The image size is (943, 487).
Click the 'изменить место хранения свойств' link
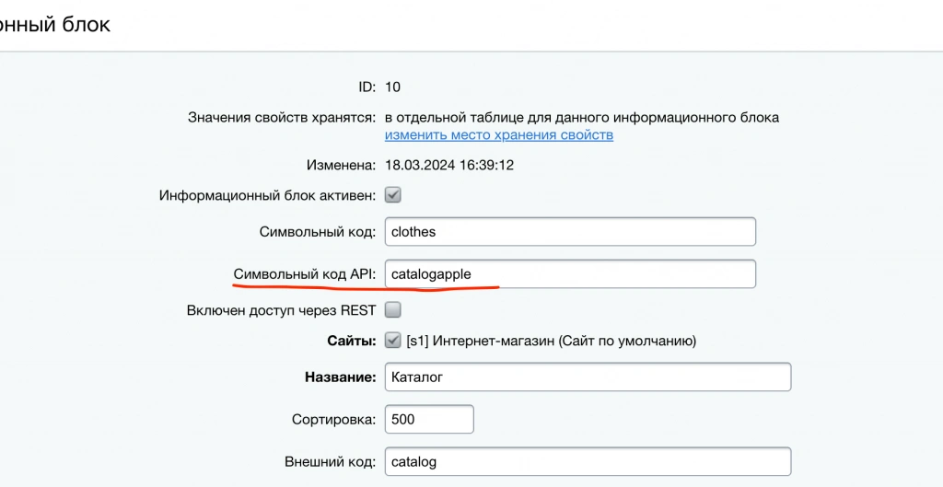(x=498, y=134)
